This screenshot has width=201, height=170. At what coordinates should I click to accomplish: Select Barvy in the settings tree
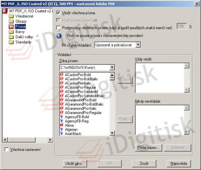click(20, 32)
